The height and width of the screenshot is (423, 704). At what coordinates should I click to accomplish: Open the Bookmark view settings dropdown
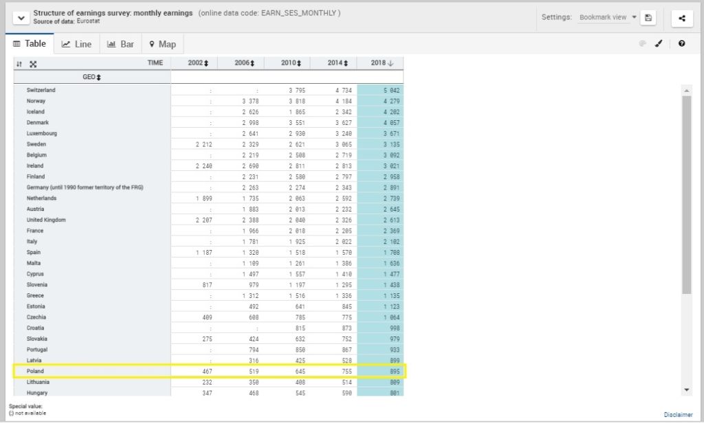click(606, 17)
